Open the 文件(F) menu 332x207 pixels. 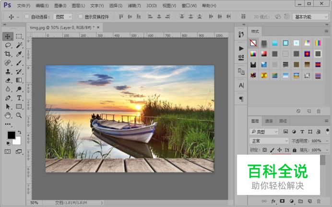click(x=24, y=6)
